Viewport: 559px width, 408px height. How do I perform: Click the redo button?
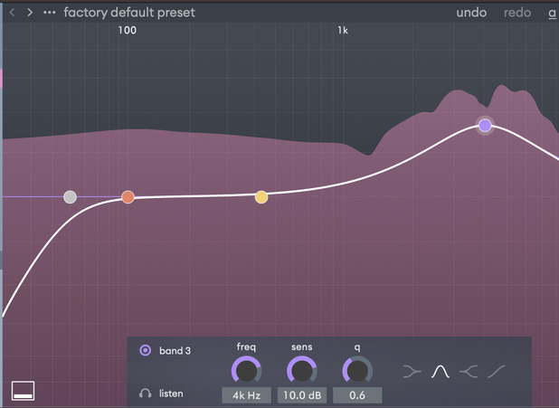tap(517, 13)
